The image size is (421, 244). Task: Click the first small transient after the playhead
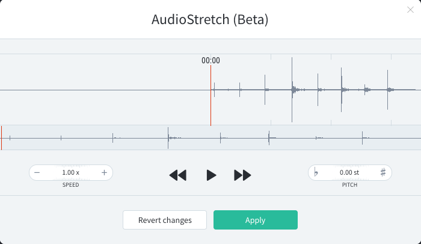214,90
